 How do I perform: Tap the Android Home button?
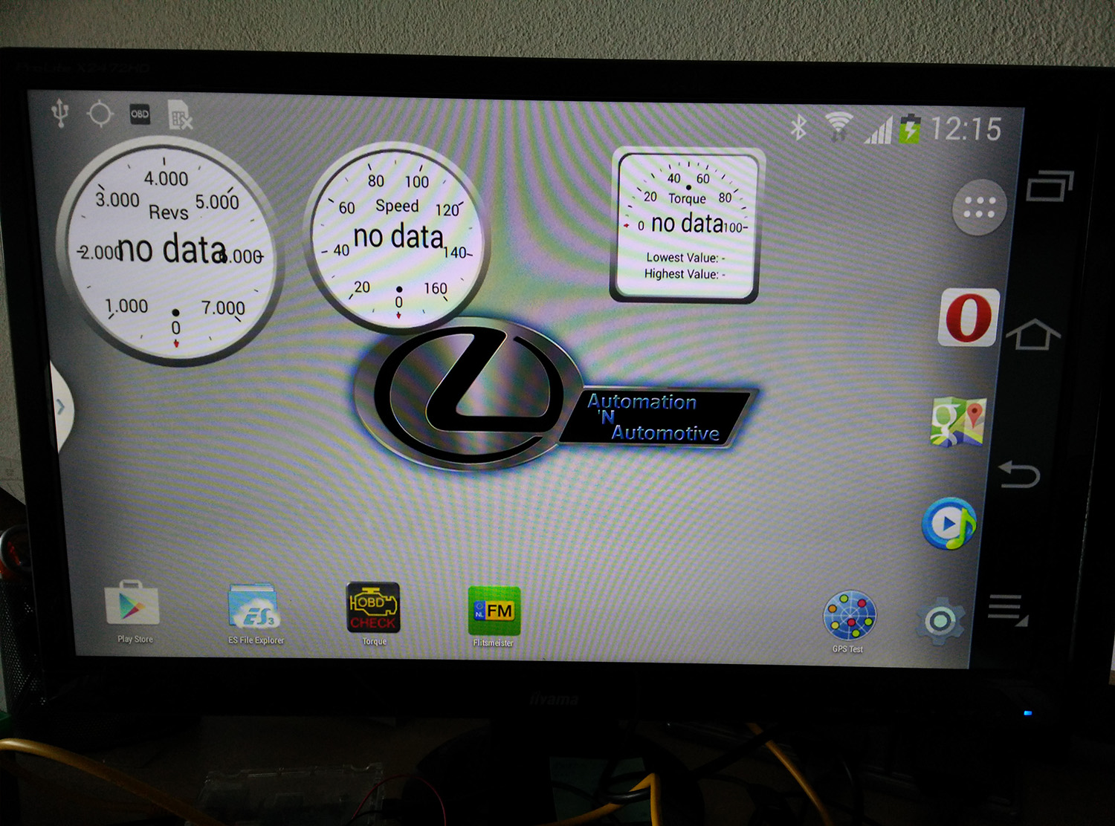1032,334
